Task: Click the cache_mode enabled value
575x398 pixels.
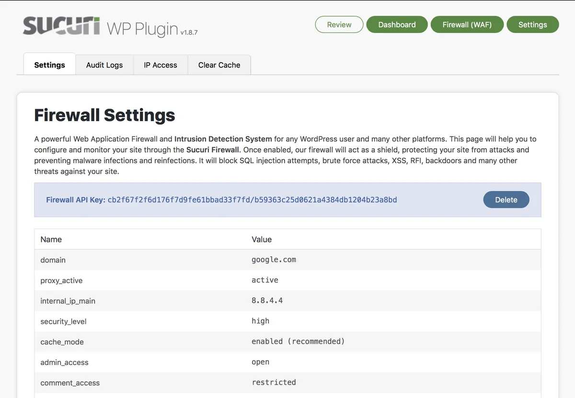Action: tap(298, 341)
